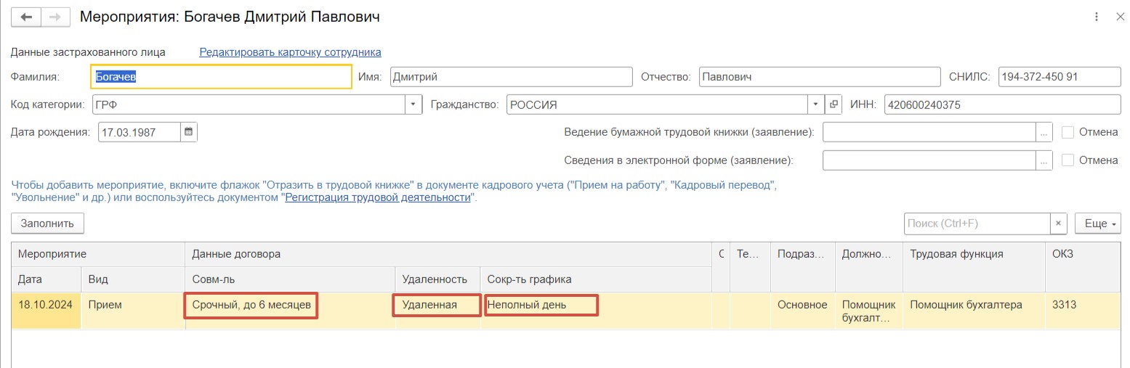
Task: Click the Поиск (Ctrl+F) search box
Action: (x=977, y=224)
